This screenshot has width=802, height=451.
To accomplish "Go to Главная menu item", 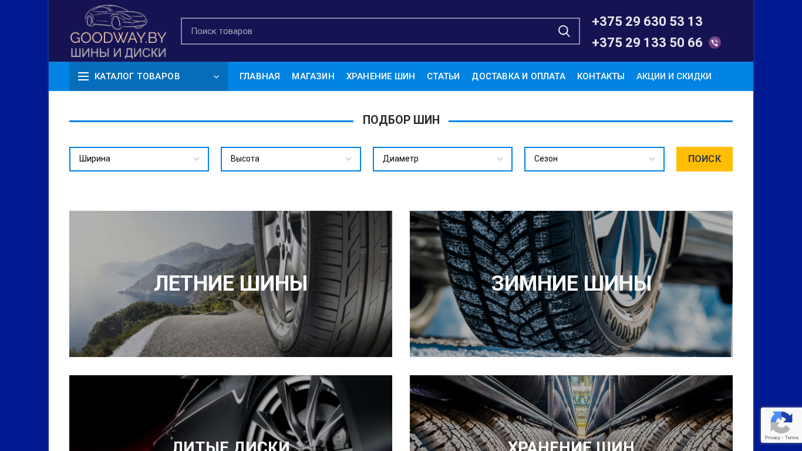I will (x=260, y=76).
